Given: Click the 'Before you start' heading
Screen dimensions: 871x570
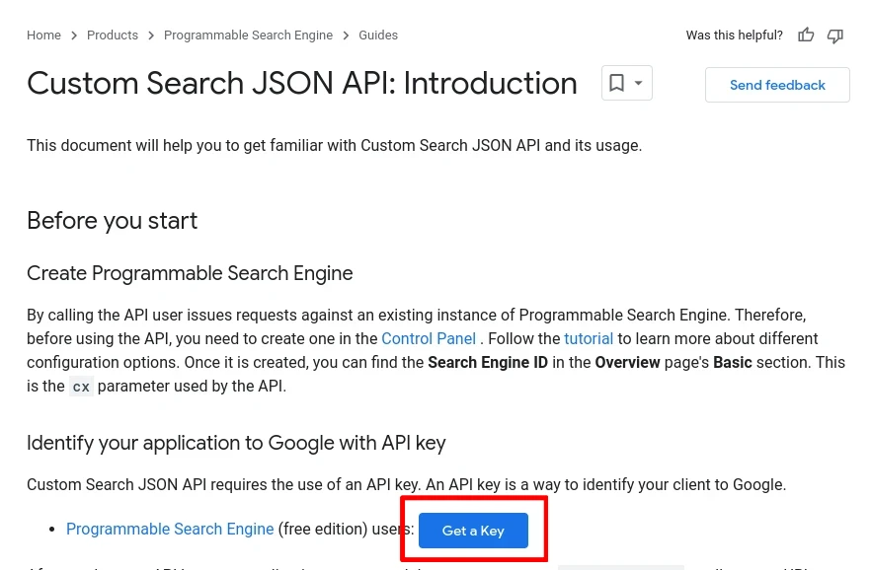Looking at the screenshot, I should coord(112,221).
